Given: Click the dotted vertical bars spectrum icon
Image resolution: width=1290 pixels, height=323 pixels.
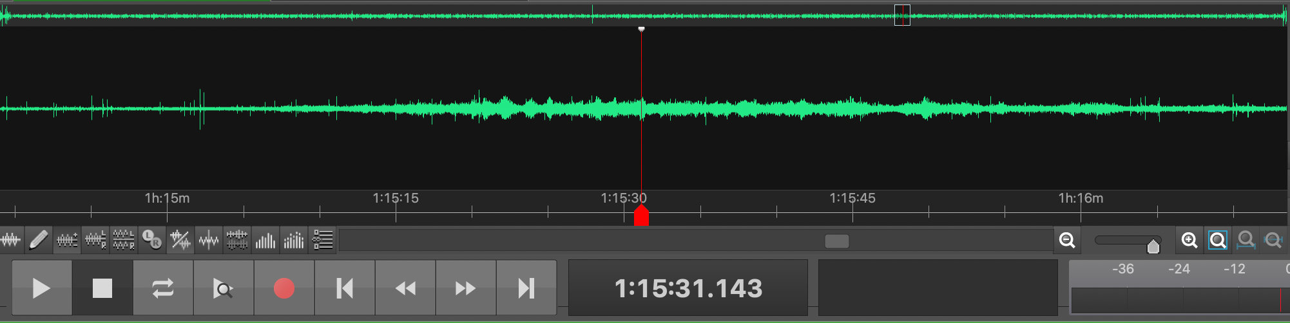Looking at the screenshot, I should (x=294, y=241).
